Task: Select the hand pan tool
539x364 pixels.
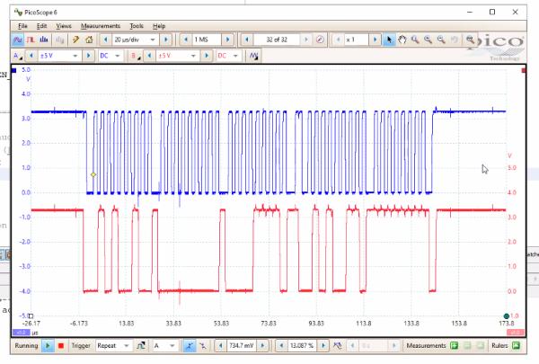Action: (402, 40)
